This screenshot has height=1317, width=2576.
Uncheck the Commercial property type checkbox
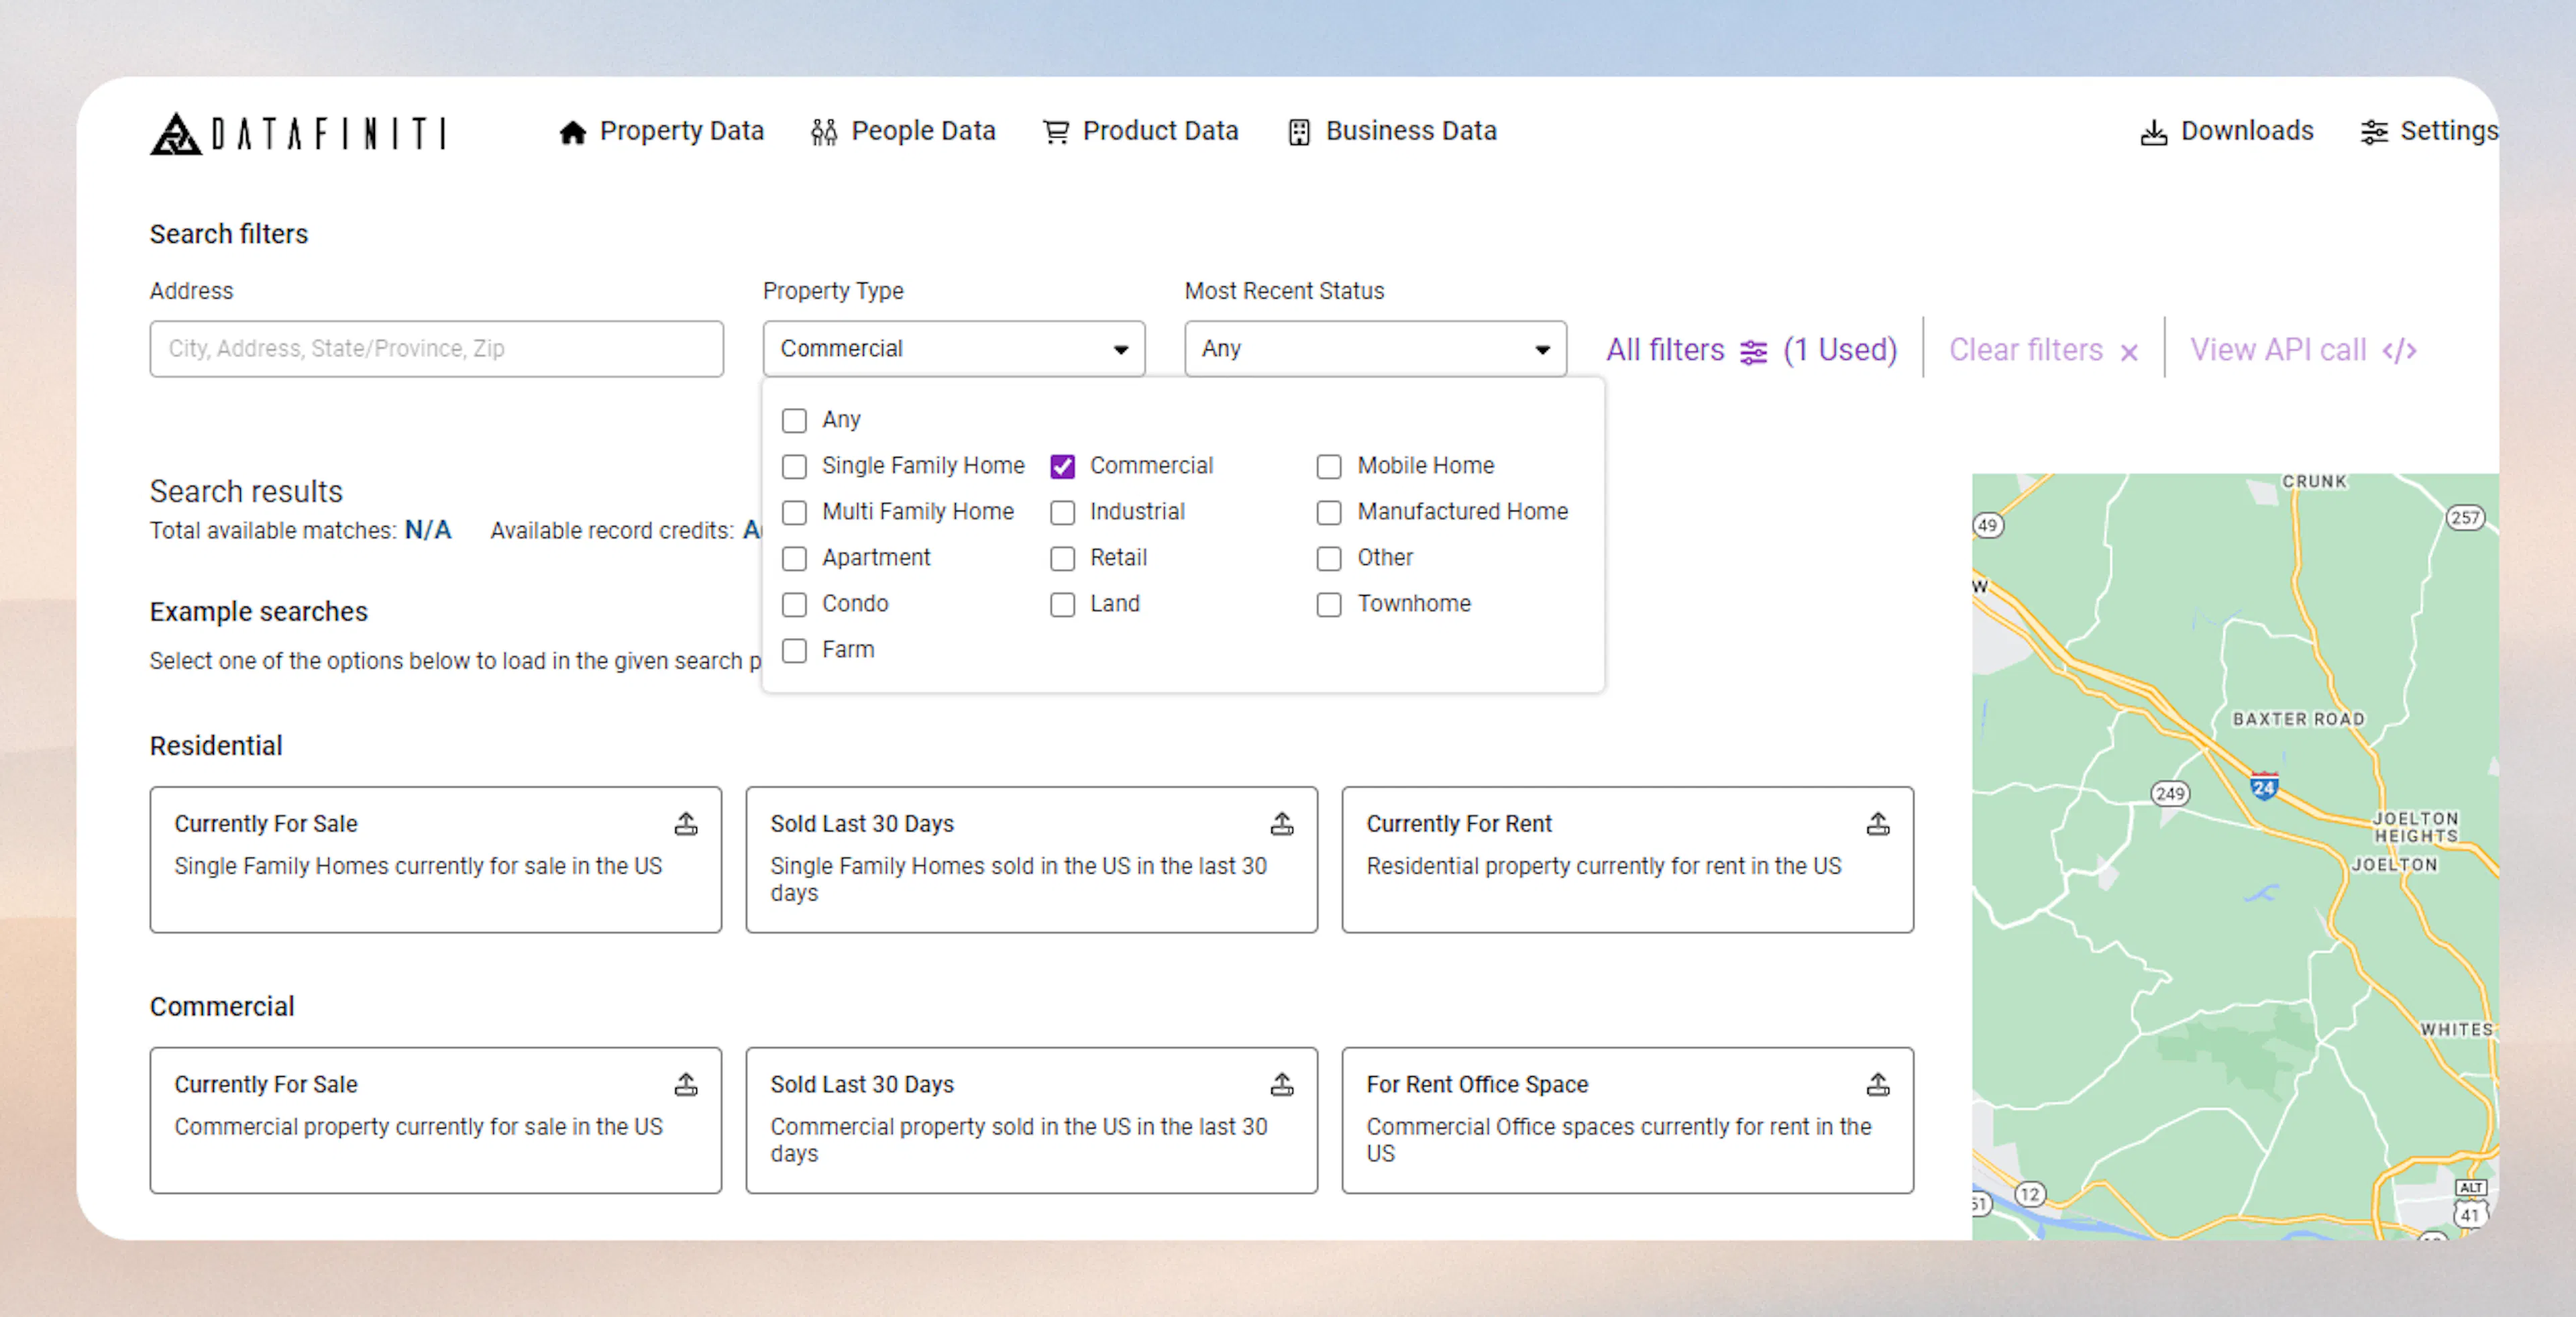1062,466
